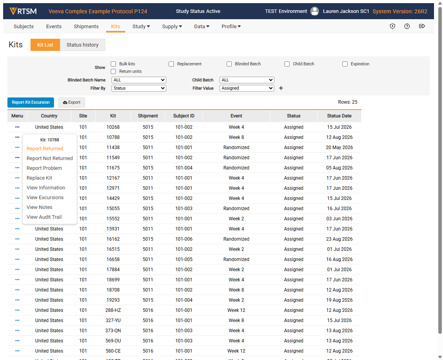Open the Child Batch dropdown
Screen dimensions: 443x360
[247, 80]
